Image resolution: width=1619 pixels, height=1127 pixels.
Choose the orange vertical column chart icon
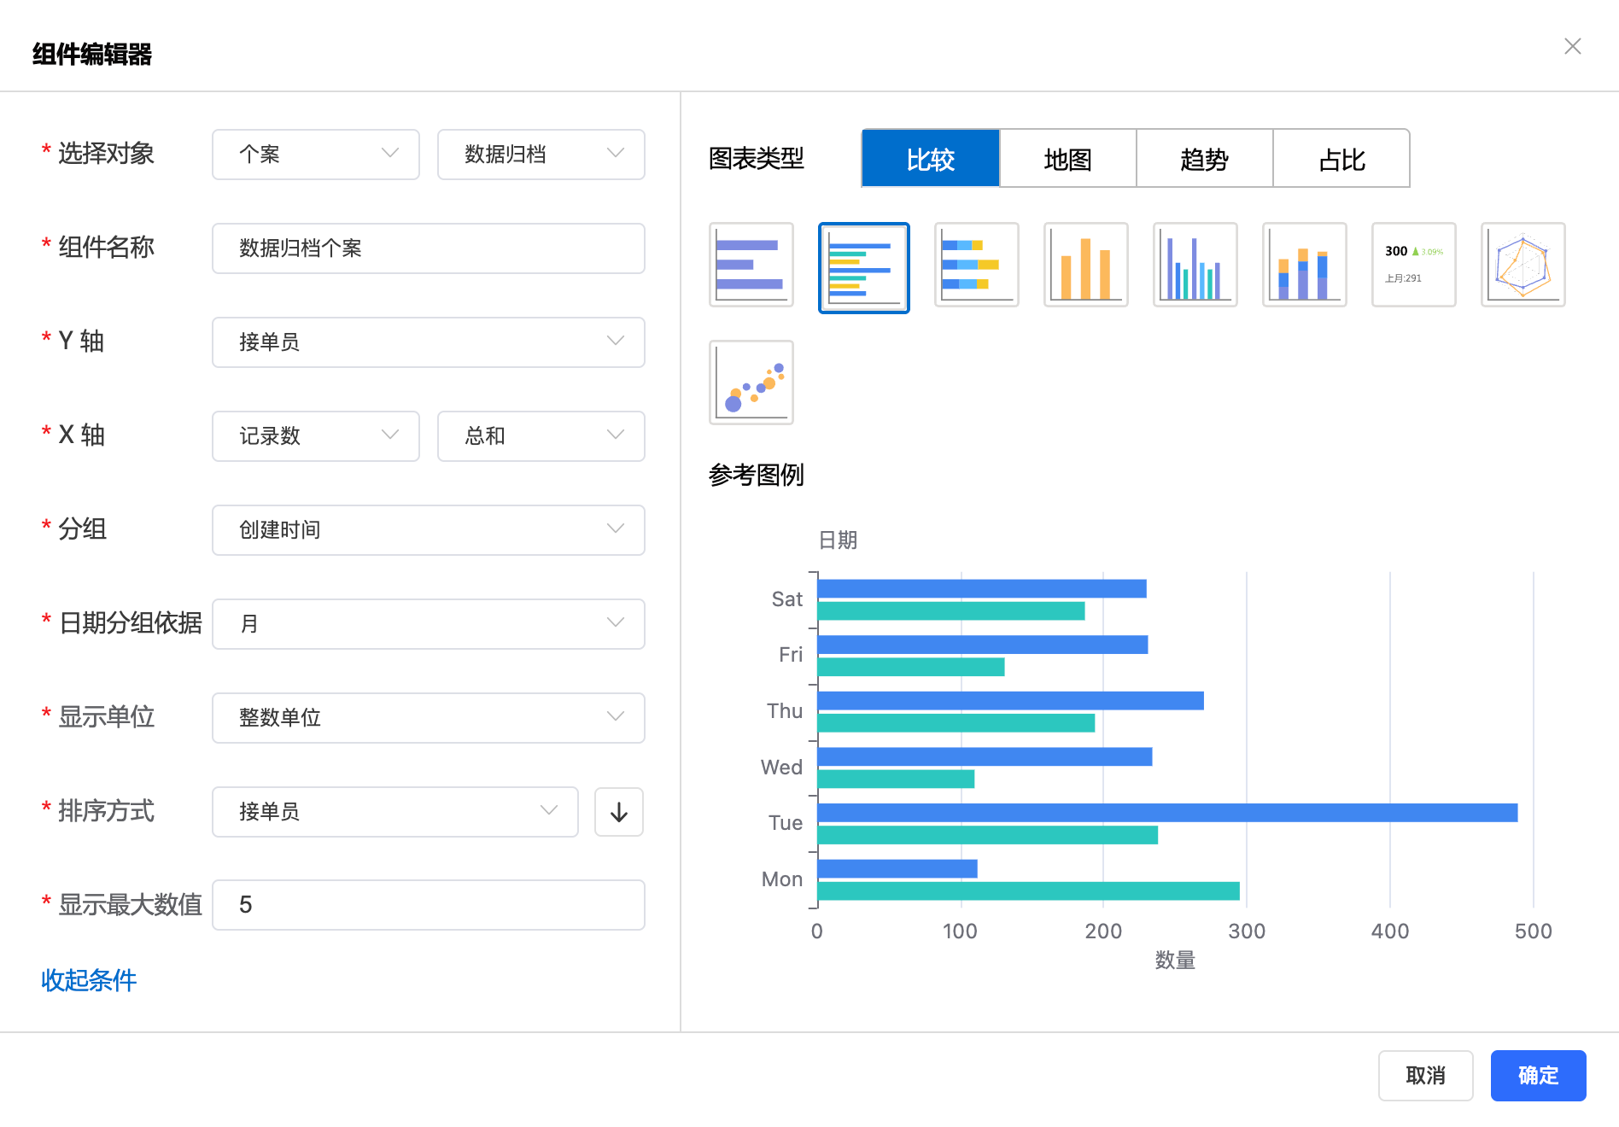(x=1085, y=265)
